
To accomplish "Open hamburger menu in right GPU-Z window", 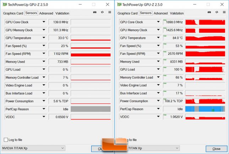I will 224,12.
